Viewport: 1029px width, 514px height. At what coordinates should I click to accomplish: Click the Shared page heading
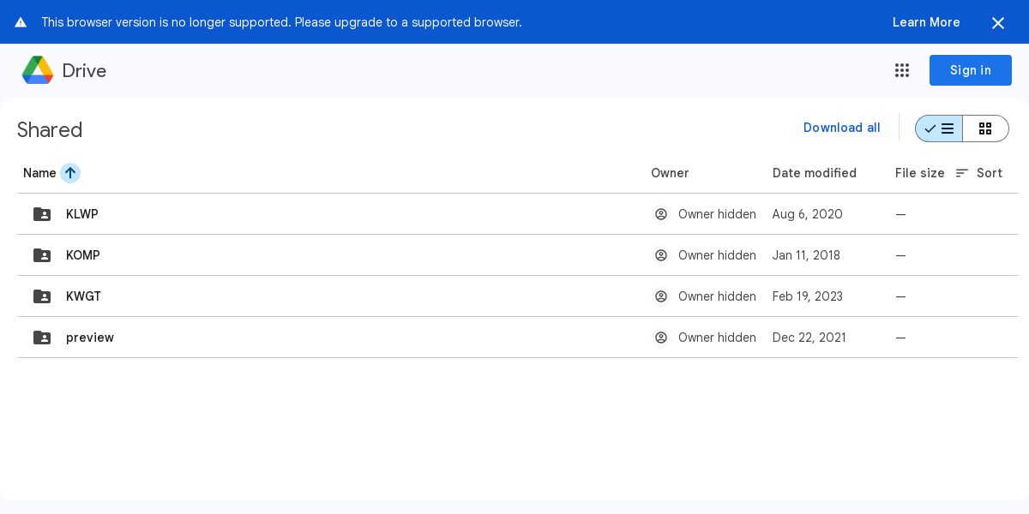pos(50,129)
